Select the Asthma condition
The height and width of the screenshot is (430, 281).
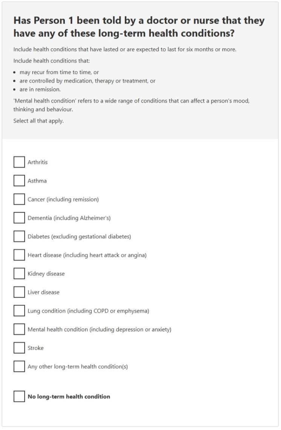point(18,180)
